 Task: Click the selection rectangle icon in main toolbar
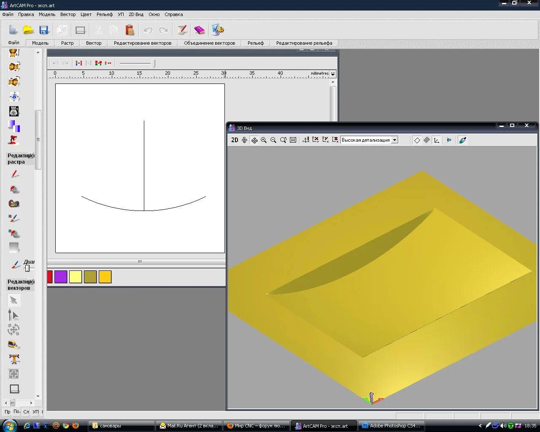[80, 30]
